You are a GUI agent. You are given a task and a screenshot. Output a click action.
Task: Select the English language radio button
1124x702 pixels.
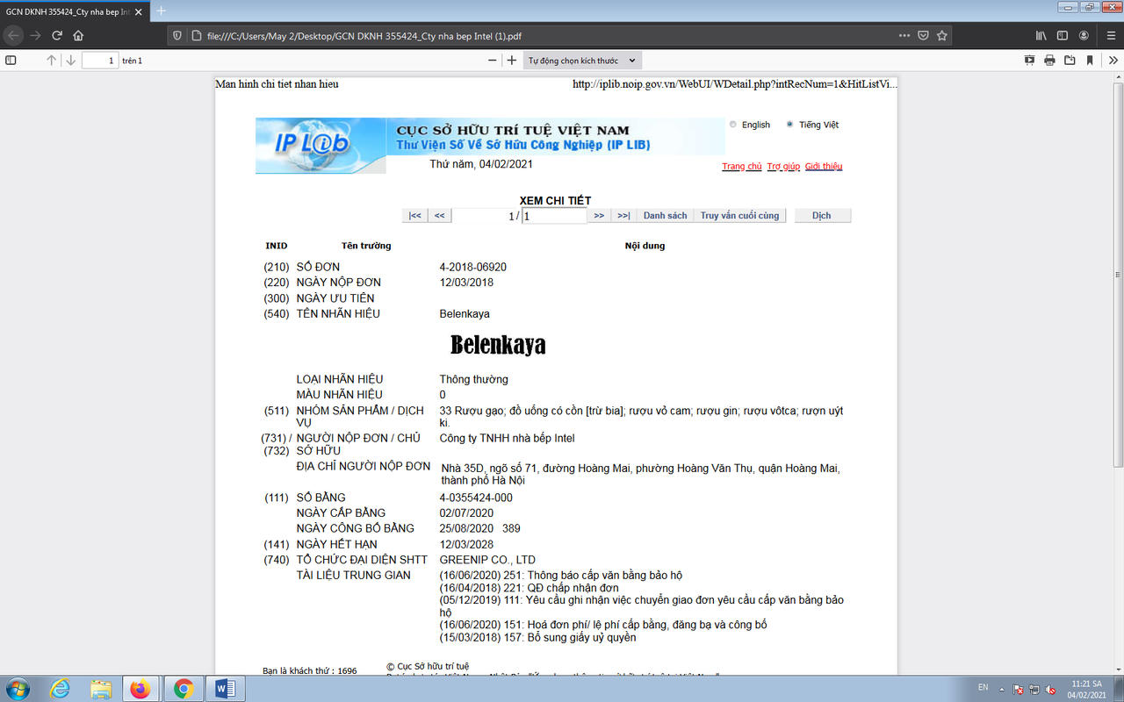733,125
